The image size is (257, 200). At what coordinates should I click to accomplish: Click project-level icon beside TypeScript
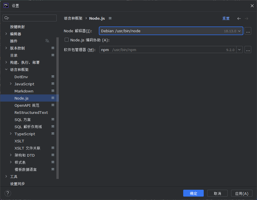tap(53, 134)
